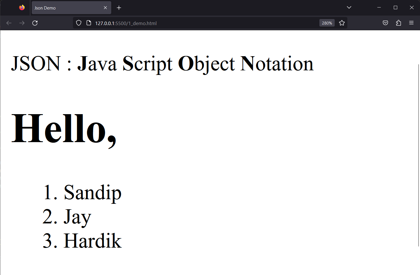420x275 pixels.
Task: Open the Firefox View pinned tab
Action: pos(22,8)
